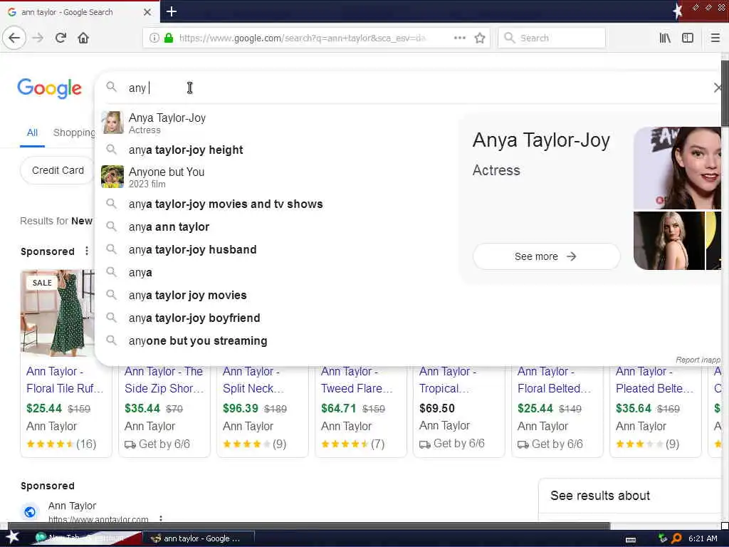Viewport: 729px width, 547px height.
Task: Choose suggestion anyone but you streaming
Action: coord(198,340)
